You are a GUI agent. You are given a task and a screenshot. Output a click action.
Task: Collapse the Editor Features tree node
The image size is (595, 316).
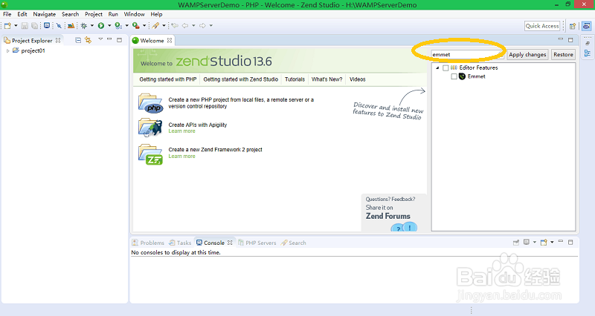pos(437,68)
